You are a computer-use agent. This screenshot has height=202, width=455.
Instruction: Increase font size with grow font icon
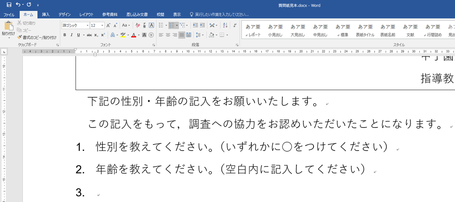coord(108,25)
